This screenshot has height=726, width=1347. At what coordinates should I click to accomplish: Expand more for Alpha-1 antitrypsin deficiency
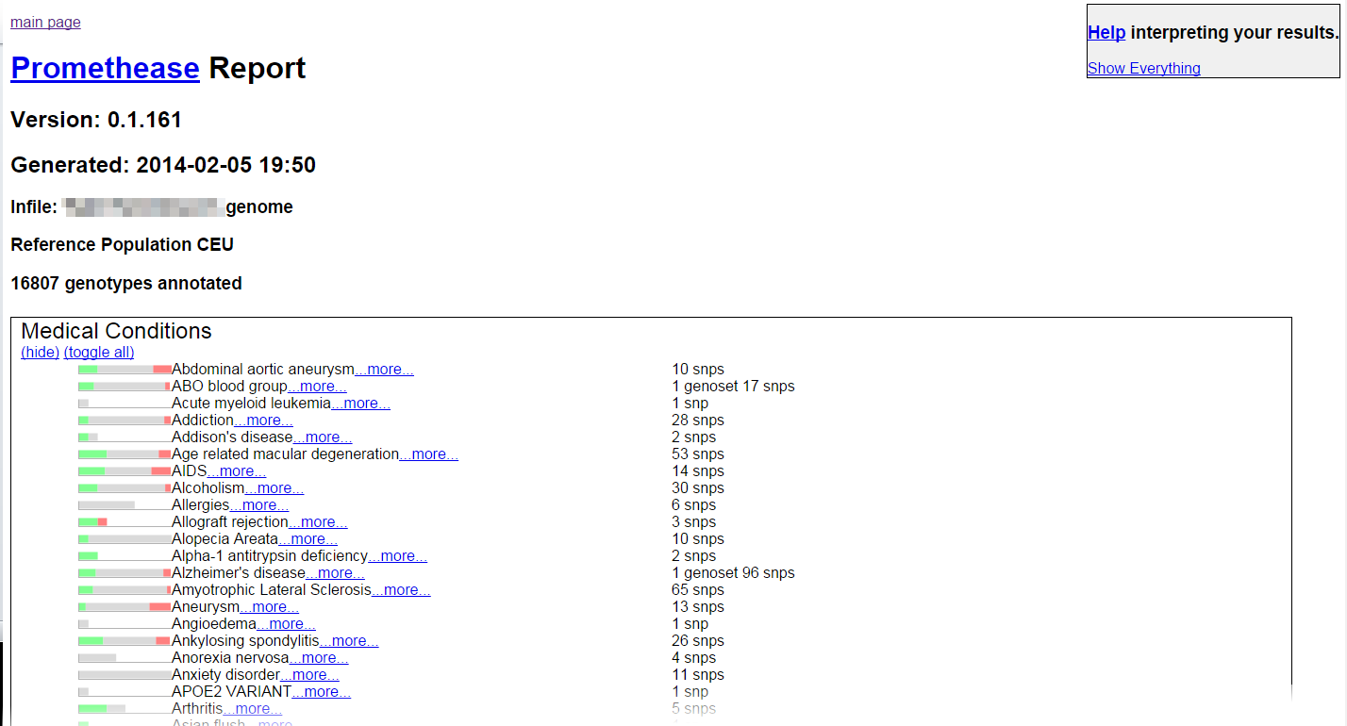pyautogui.click(x=397, y=556)
